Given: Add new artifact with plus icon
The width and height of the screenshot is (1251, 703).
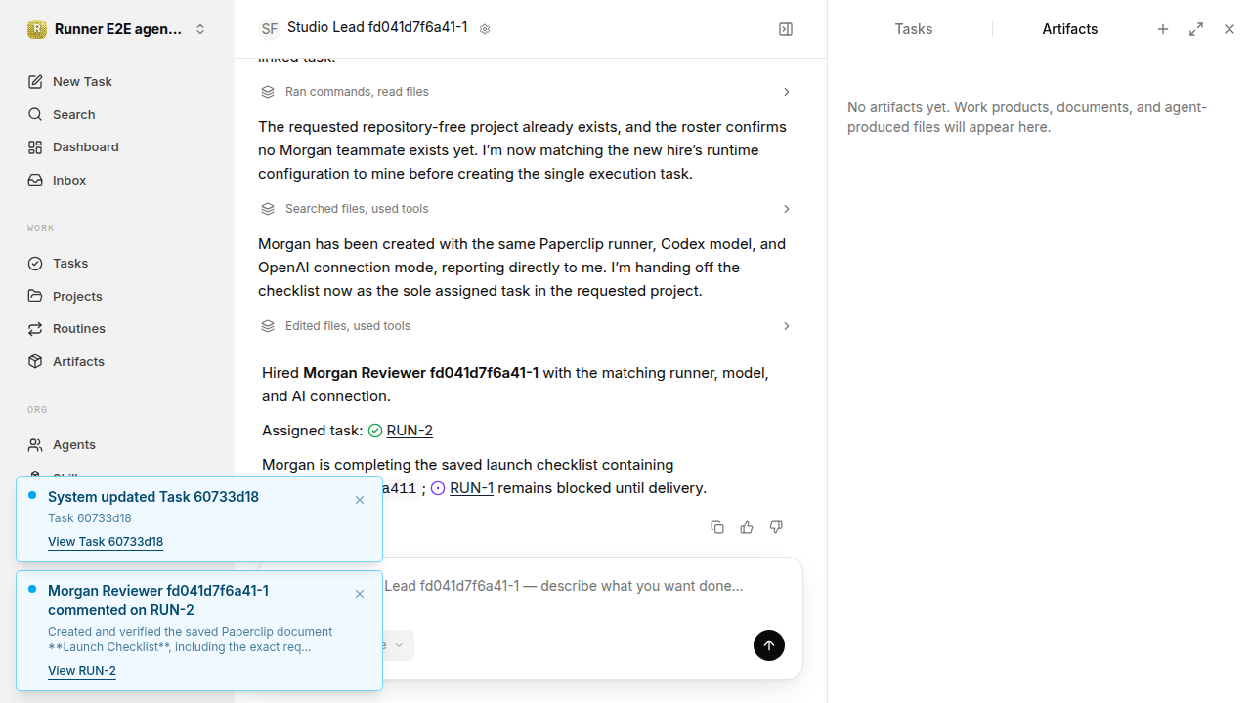Looking at the screenshot, I should [1163, 29].
